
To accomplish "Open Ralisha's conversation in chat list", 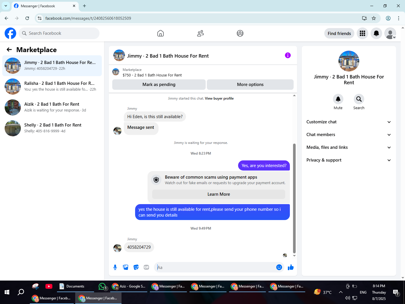I will point(52,87).
